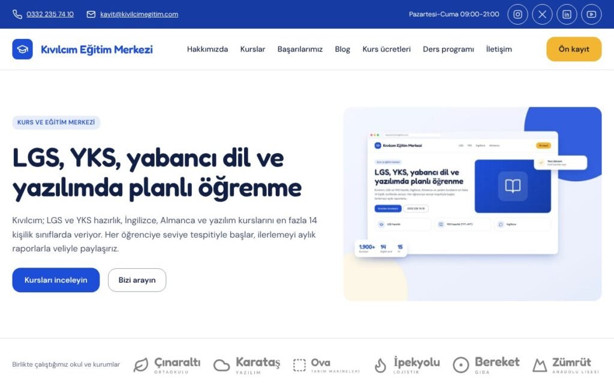Click the KURS VE EĞİTİM MERKEZİ badge
The width and height of the screenshot is (614, 384).
click(x=56, y=122)
